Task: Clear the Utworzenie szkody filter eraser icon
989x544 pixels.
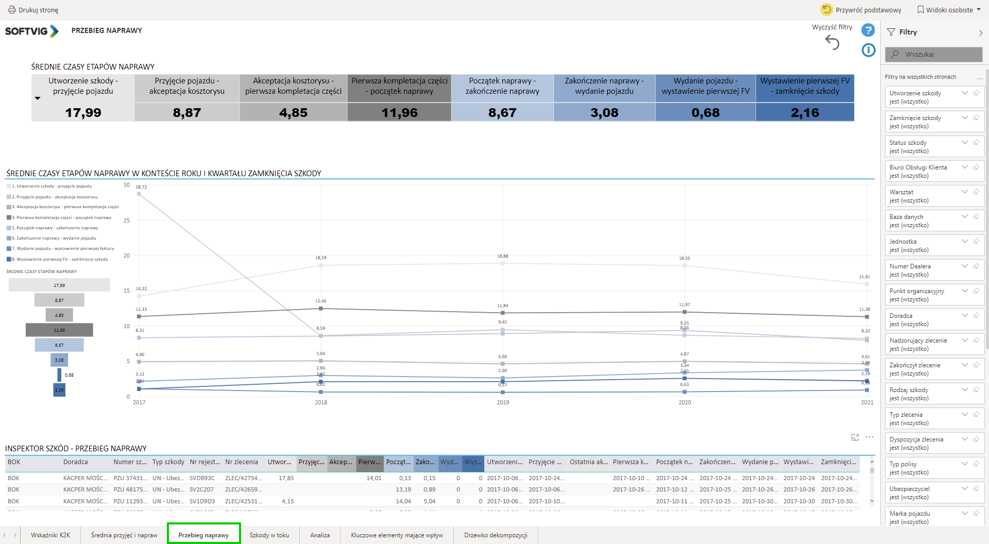Action: point(976,93)
